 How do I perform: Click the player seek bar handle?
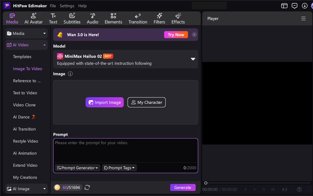click(206, 183)
